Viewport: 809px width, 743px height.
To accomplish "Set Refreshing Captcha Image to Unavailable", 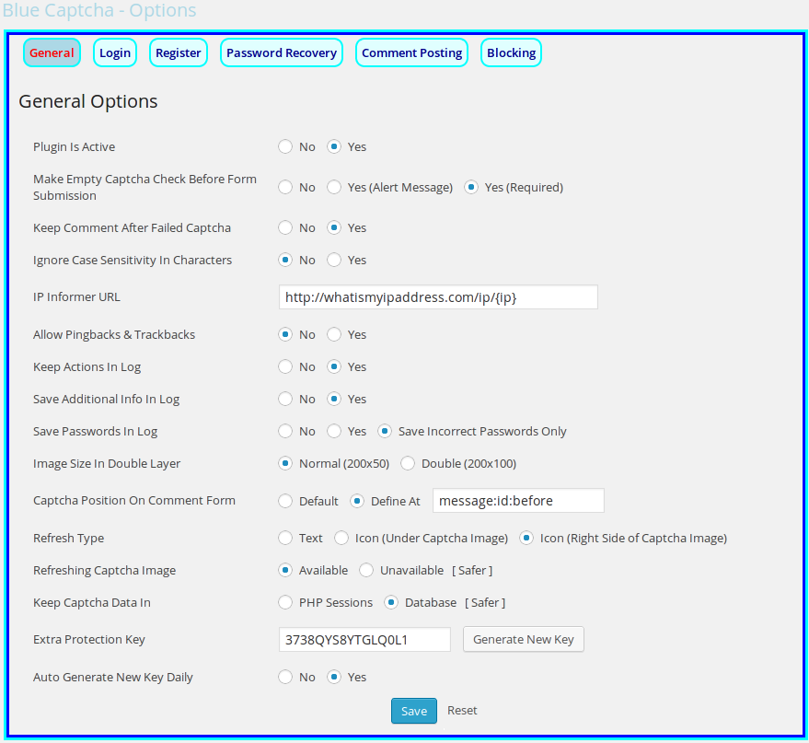I will (366, 570).
